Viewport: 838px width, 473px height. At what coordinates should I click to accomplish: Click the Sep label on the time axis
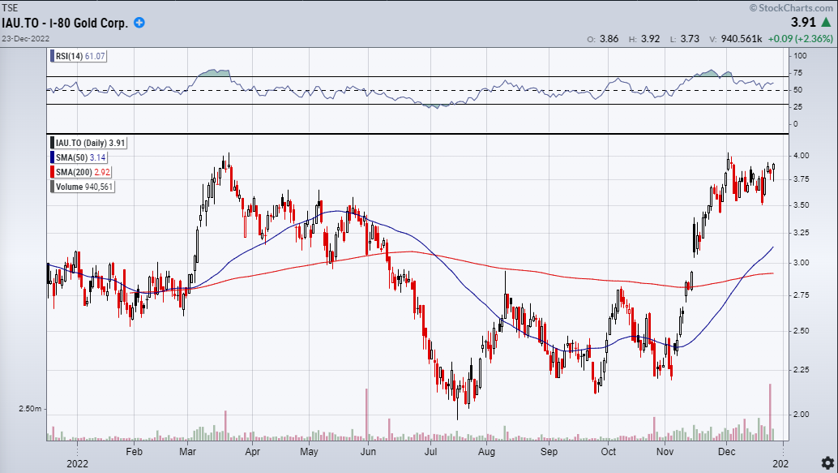(x=549, y=452)
